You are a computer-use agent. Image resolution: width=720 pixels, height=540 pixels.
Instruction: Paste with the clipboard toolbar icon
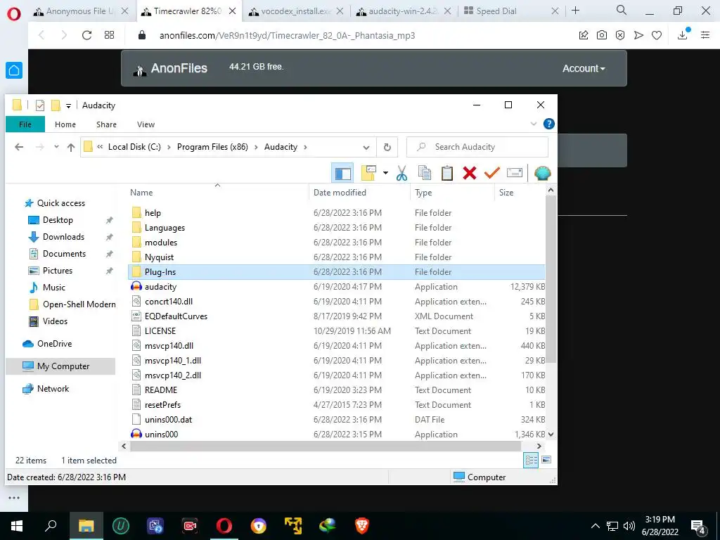pos(446,173)
